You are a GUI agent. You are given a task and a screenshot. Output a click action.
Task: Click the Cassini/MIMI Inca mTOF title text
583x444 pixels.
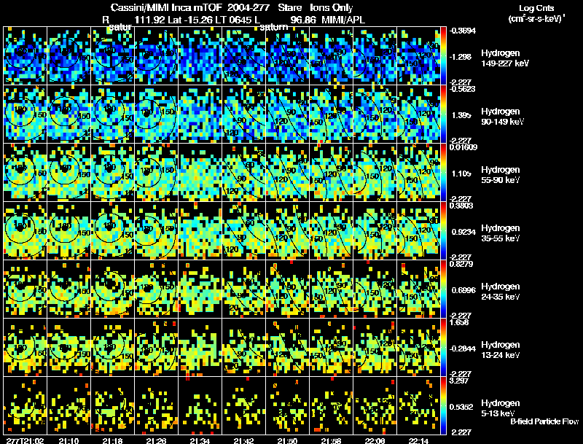pos(166,7)
